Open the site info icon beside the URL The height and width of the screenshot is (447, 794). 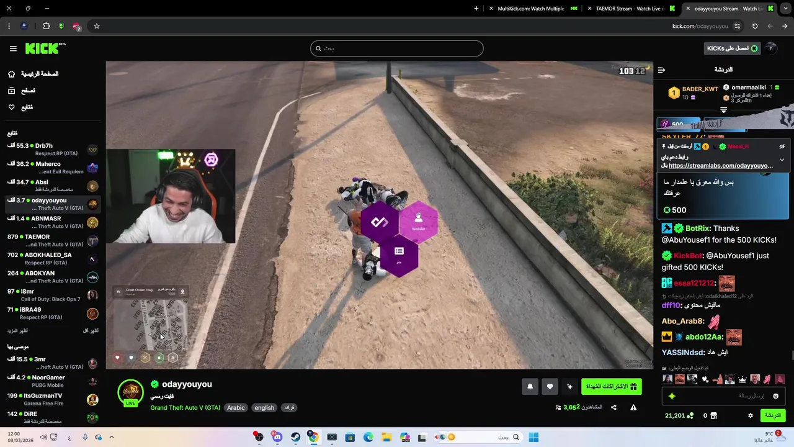click(737, 26)
